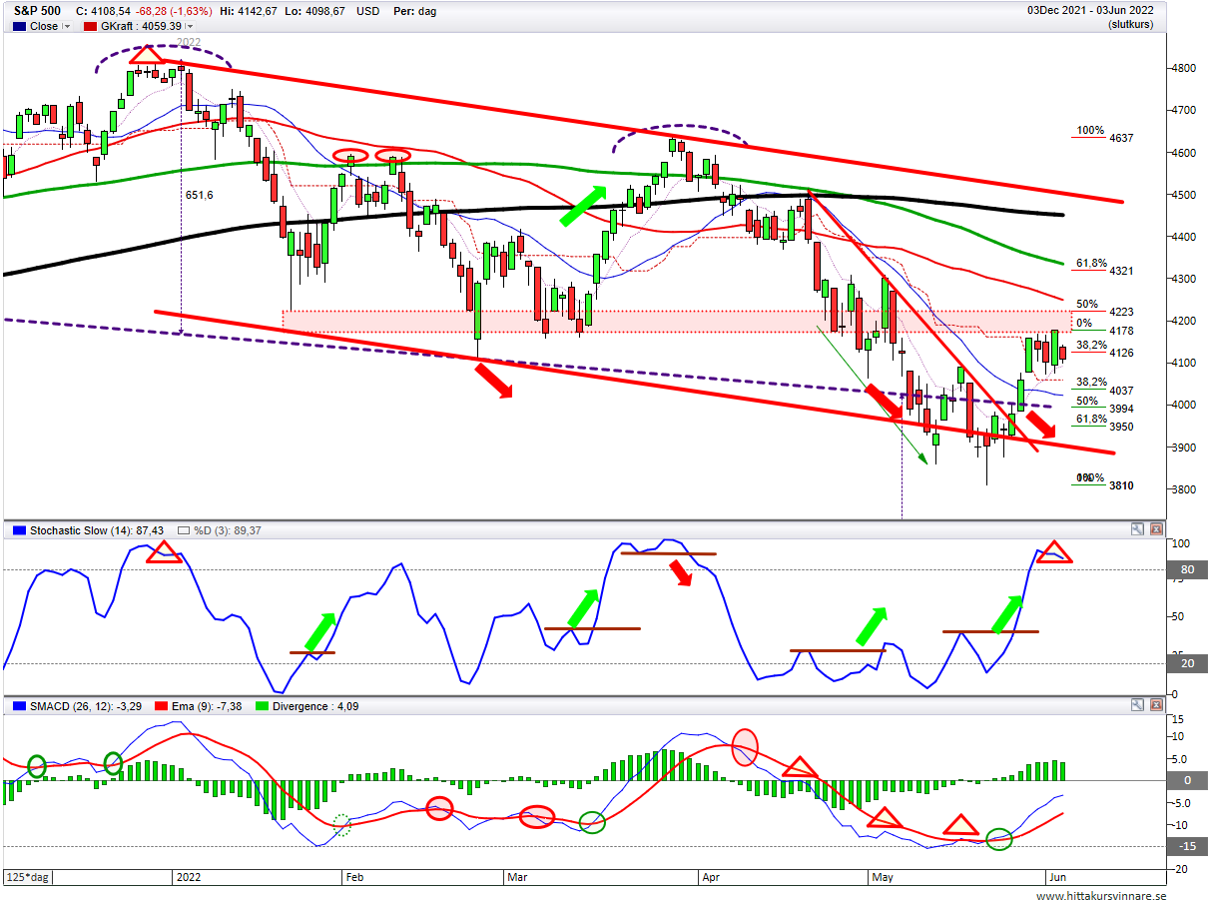Click the 2022 label on time axis
This screenshot has width=1211, height=901.
(x=190, y=877)
